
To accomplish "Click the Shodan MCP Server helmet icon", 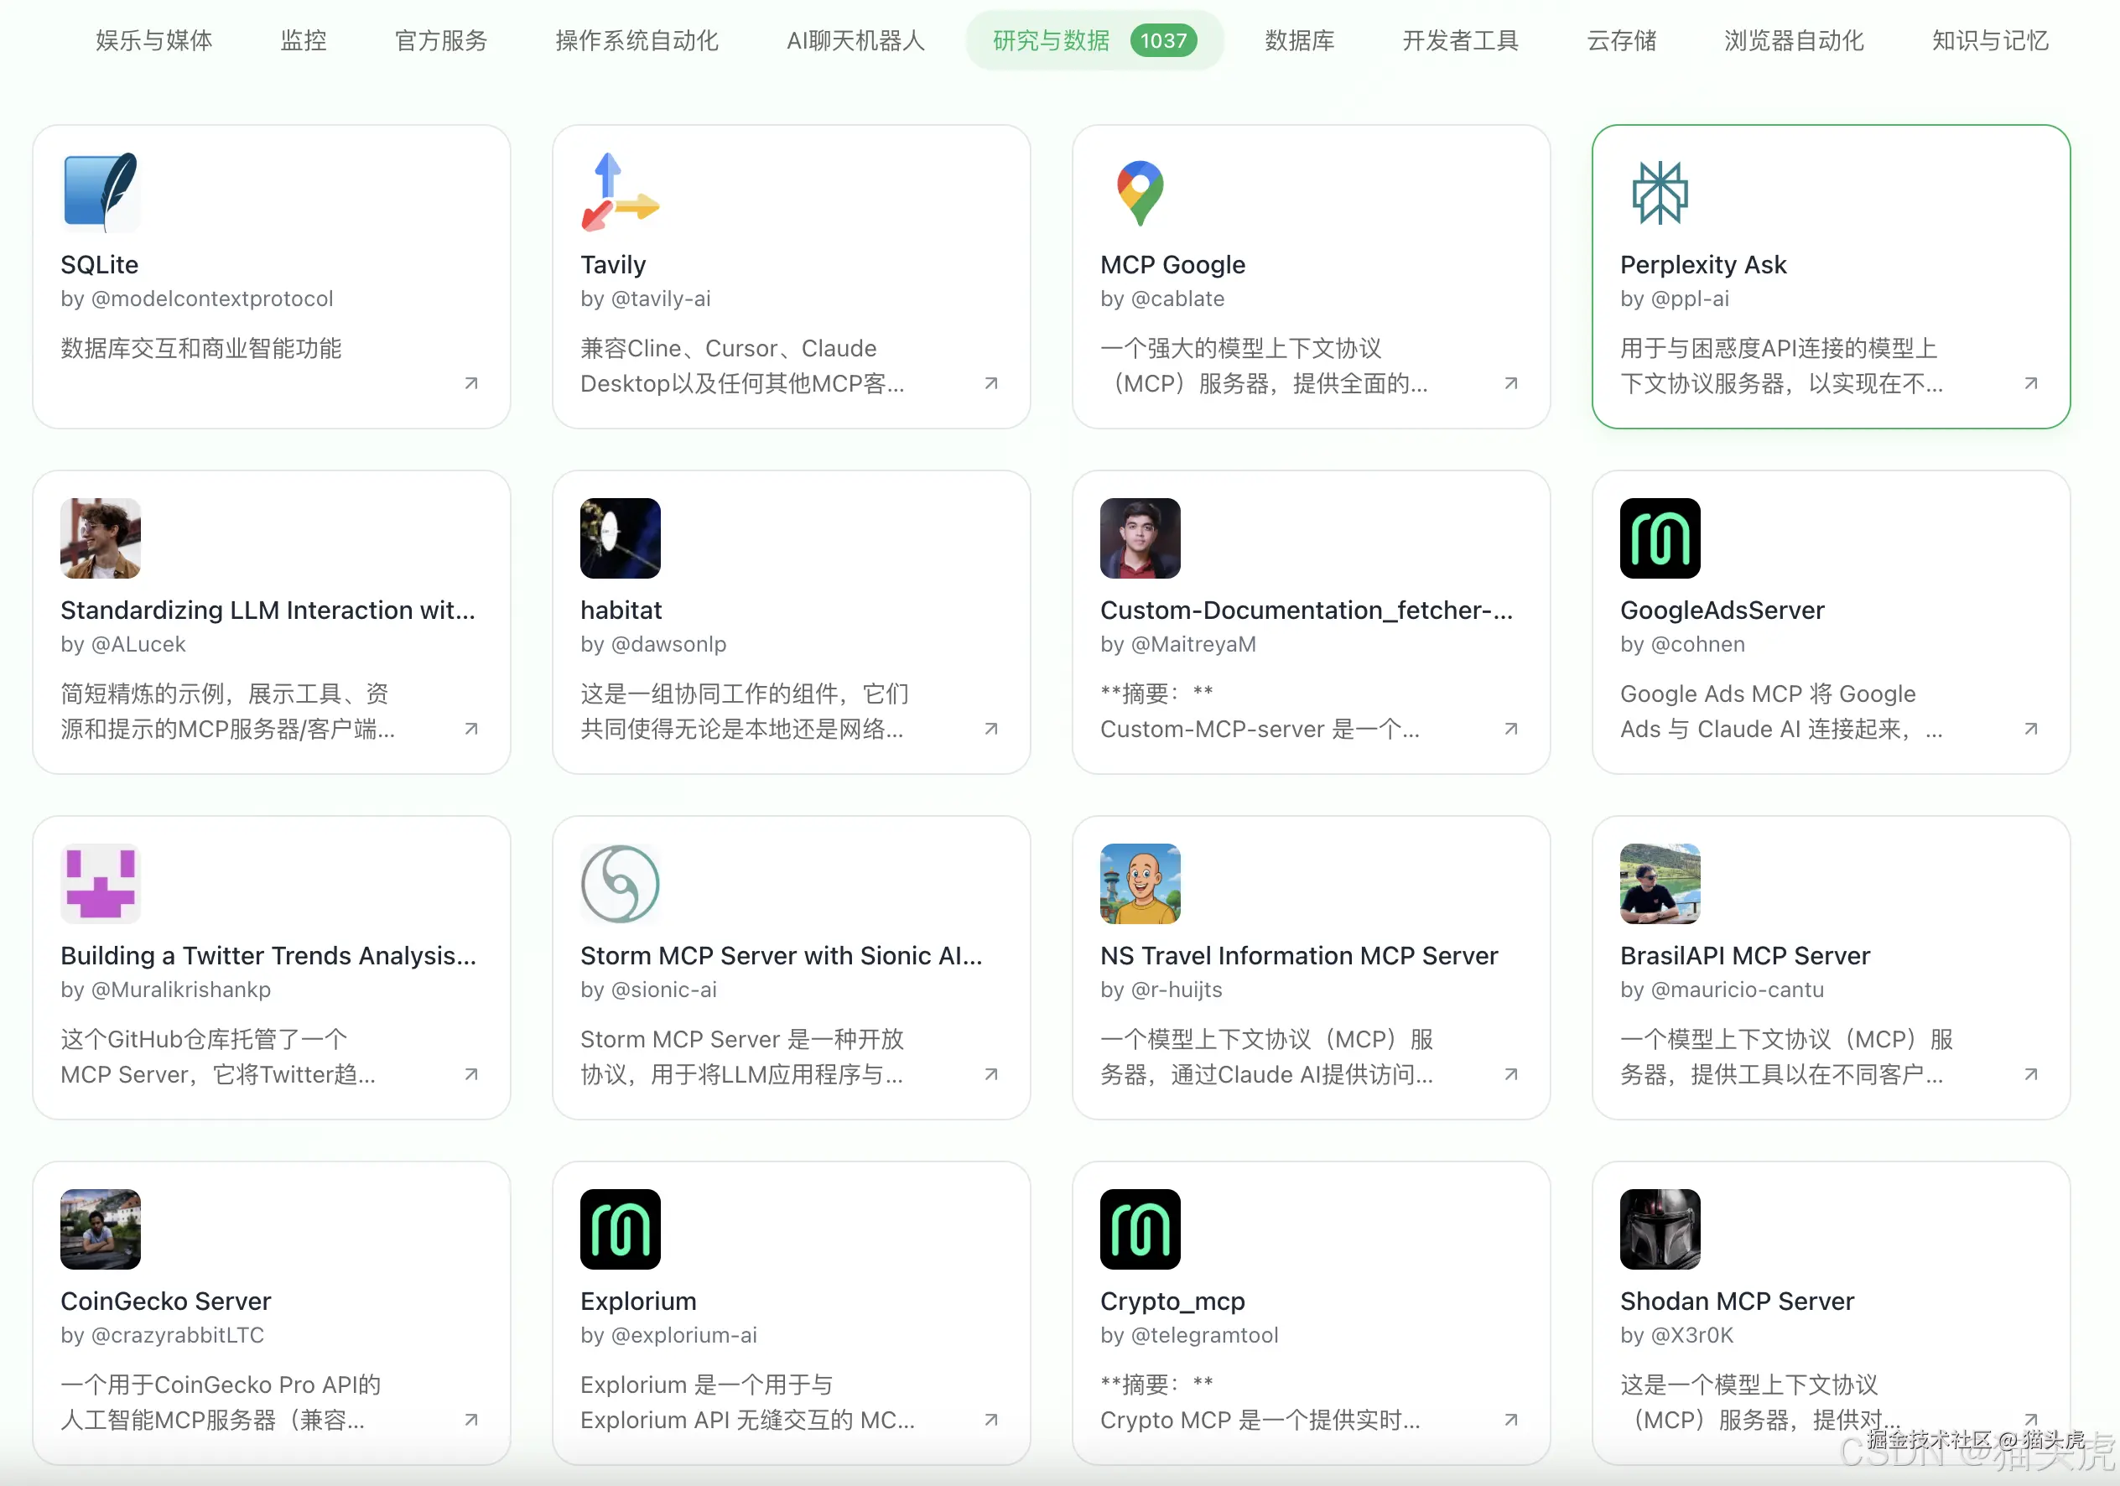I will click(x=1660, y=1229).
